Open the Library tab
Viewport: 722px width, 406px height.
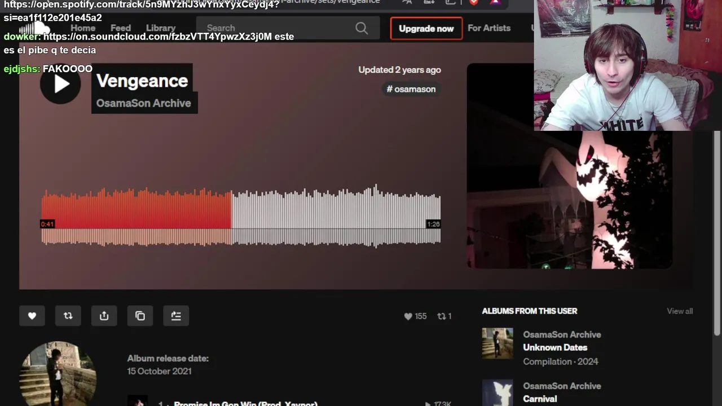[x=161, y=28]
